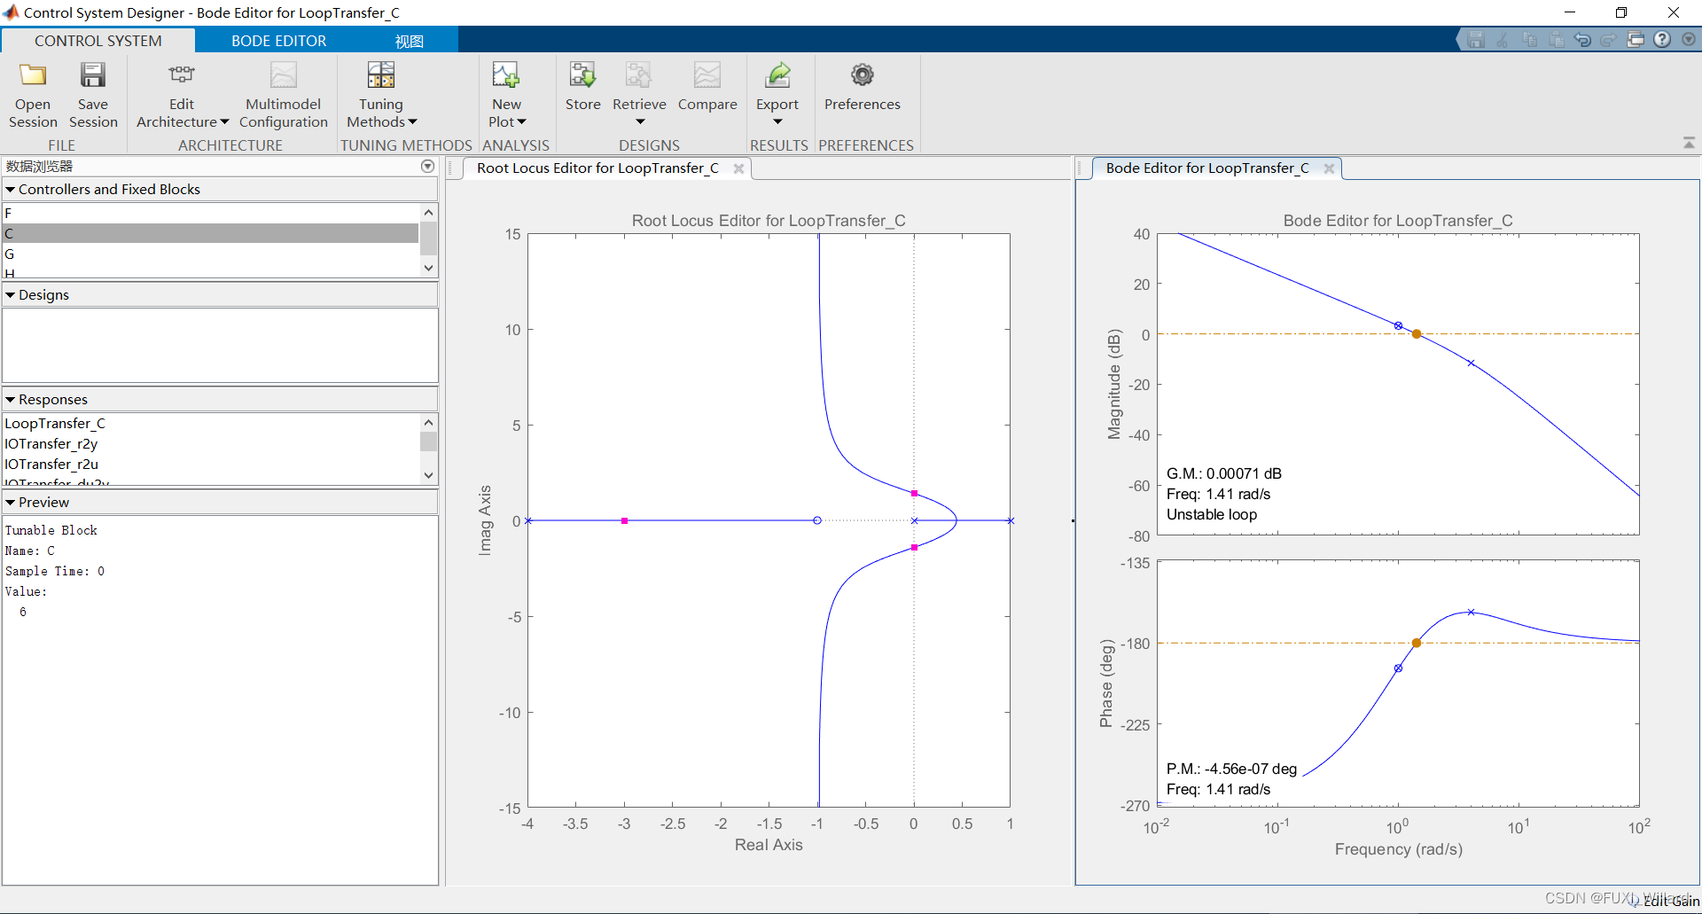The image size is (1702, 914).
Task: Expand the Export dropdown arrow
Action: click(x=777, y=122)
